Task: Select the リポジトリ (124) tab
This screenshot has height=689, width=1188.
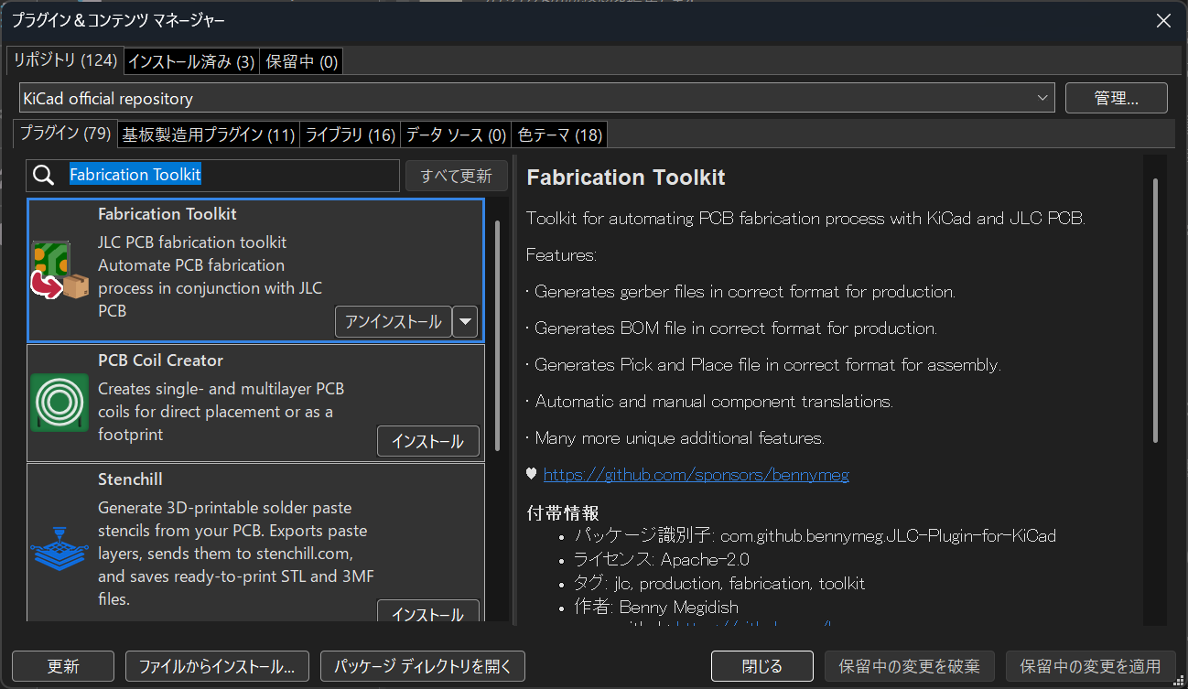Action: tap(65, 60)
